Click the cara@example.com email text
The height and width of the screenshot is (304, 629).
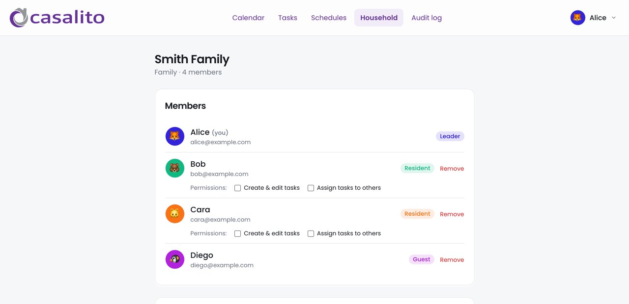coord(220,220)
